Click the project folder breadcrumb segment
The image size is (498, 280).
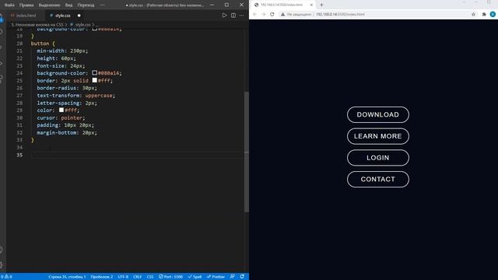(37, 24)
